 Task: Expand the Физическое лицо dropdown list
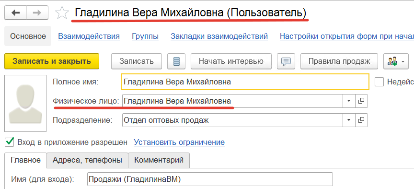[349, 101]
